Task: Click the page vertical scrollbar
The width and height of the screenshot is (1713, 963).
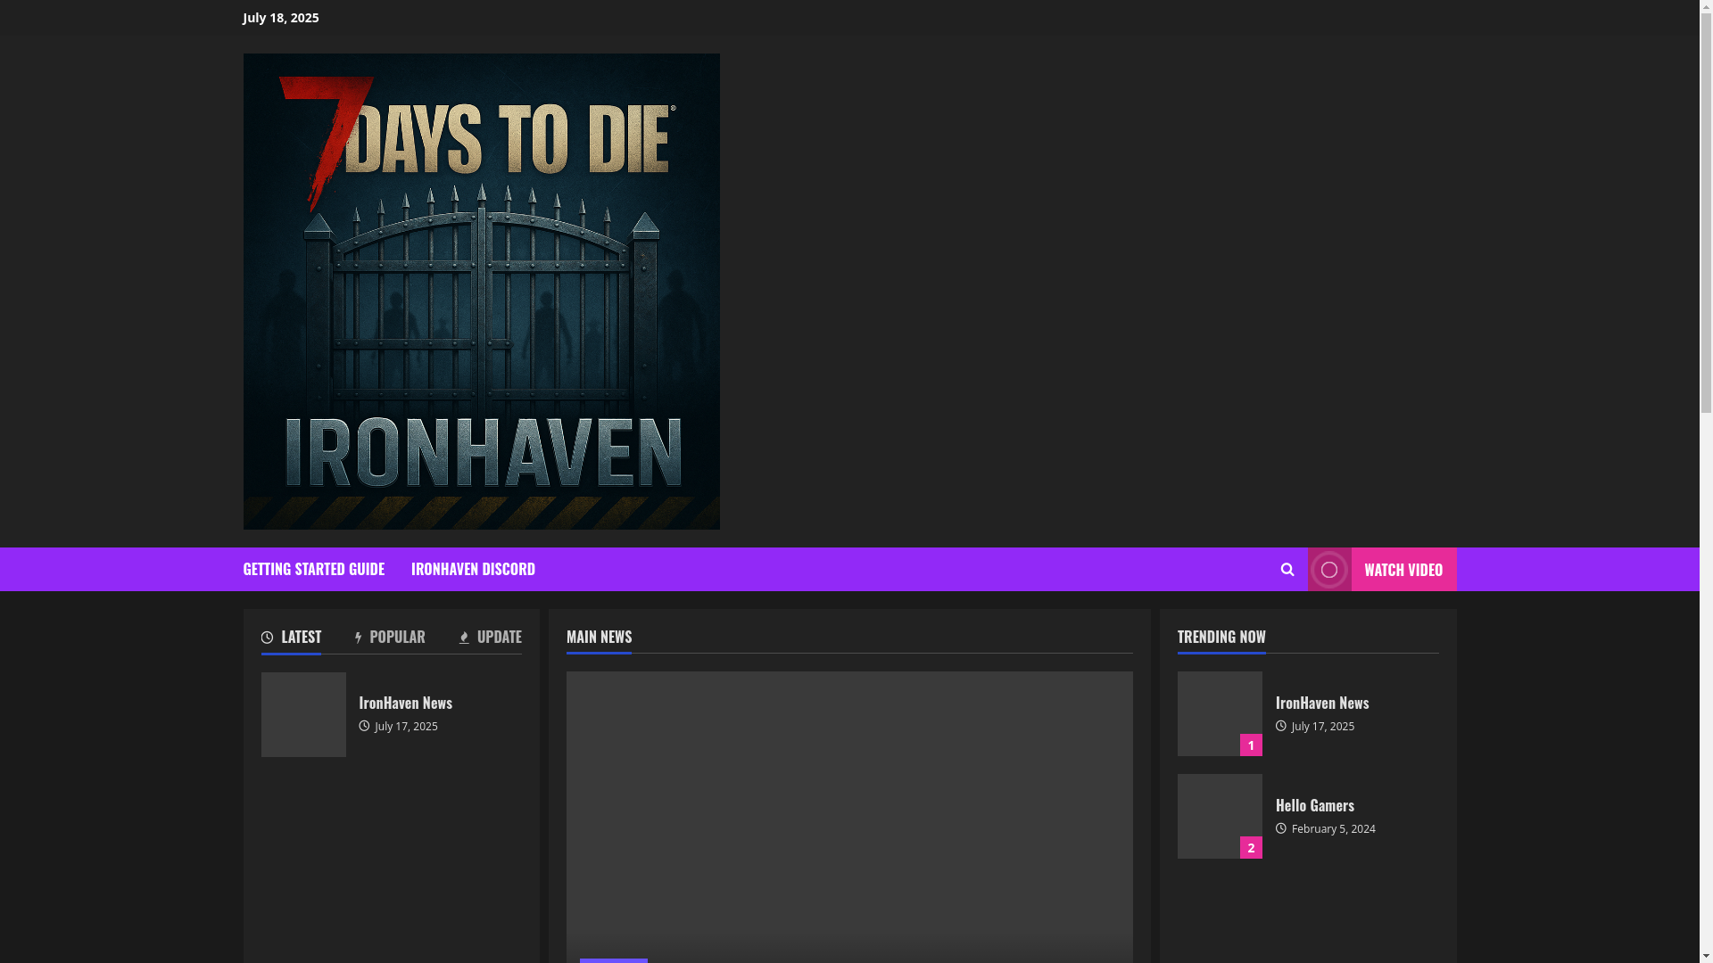Action: point(1706,481)
